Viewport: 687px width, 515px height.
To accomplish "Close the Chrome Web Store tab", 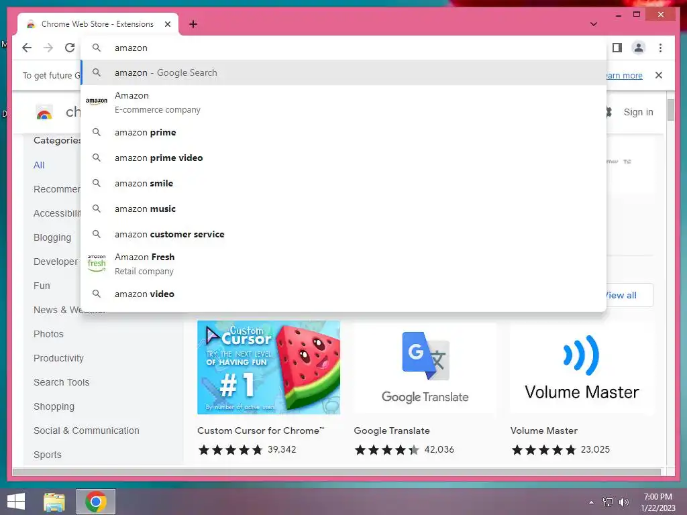I will (x=167, y=24).
